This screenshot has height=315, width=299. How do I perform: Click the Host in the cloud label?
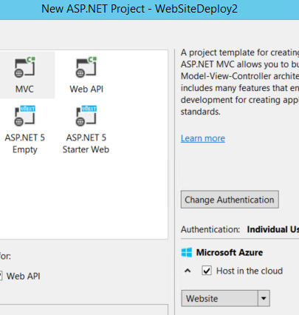(x=250, y=271)
